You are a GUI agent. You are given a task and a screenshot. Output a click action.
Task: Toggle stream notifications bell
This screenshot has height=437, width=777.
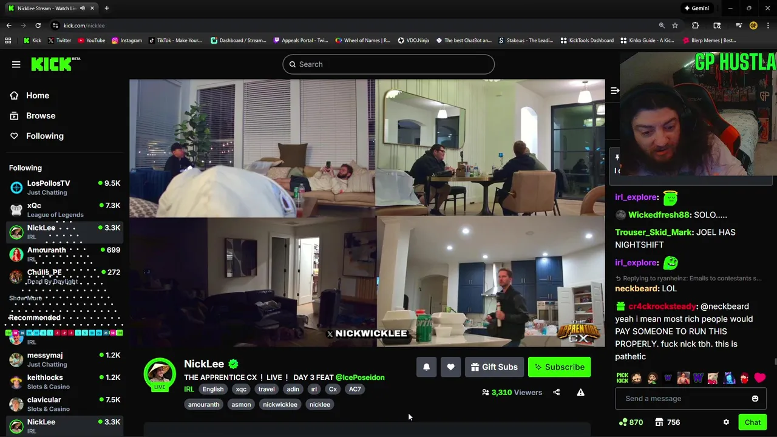pos(426,367)
